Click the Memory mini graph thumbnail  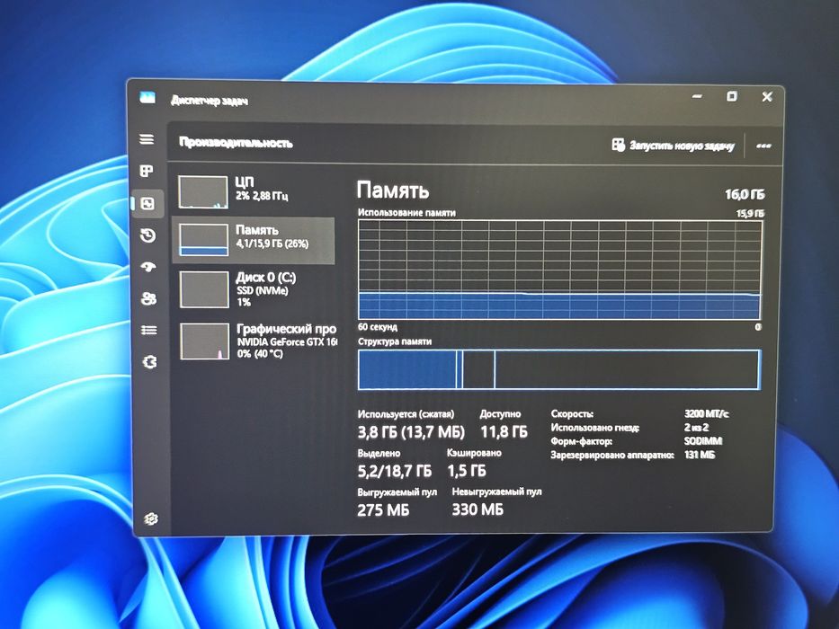coord(204,240)
